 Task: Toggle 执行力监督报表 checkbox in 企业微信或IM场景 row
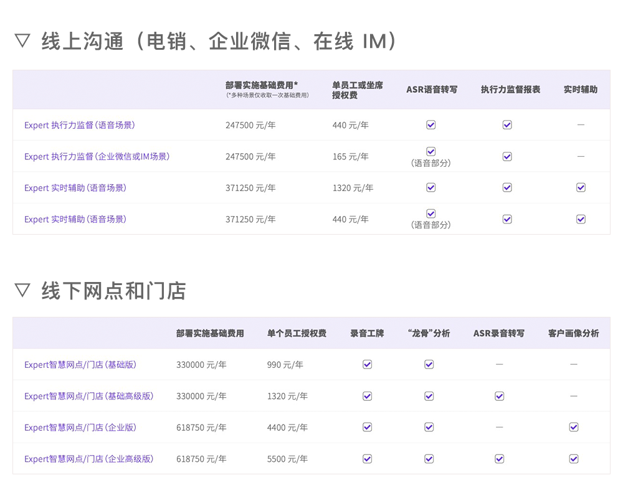pos(506,156)
